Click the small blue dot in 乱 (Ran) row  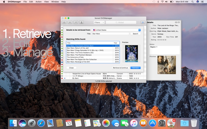[65, 78]
